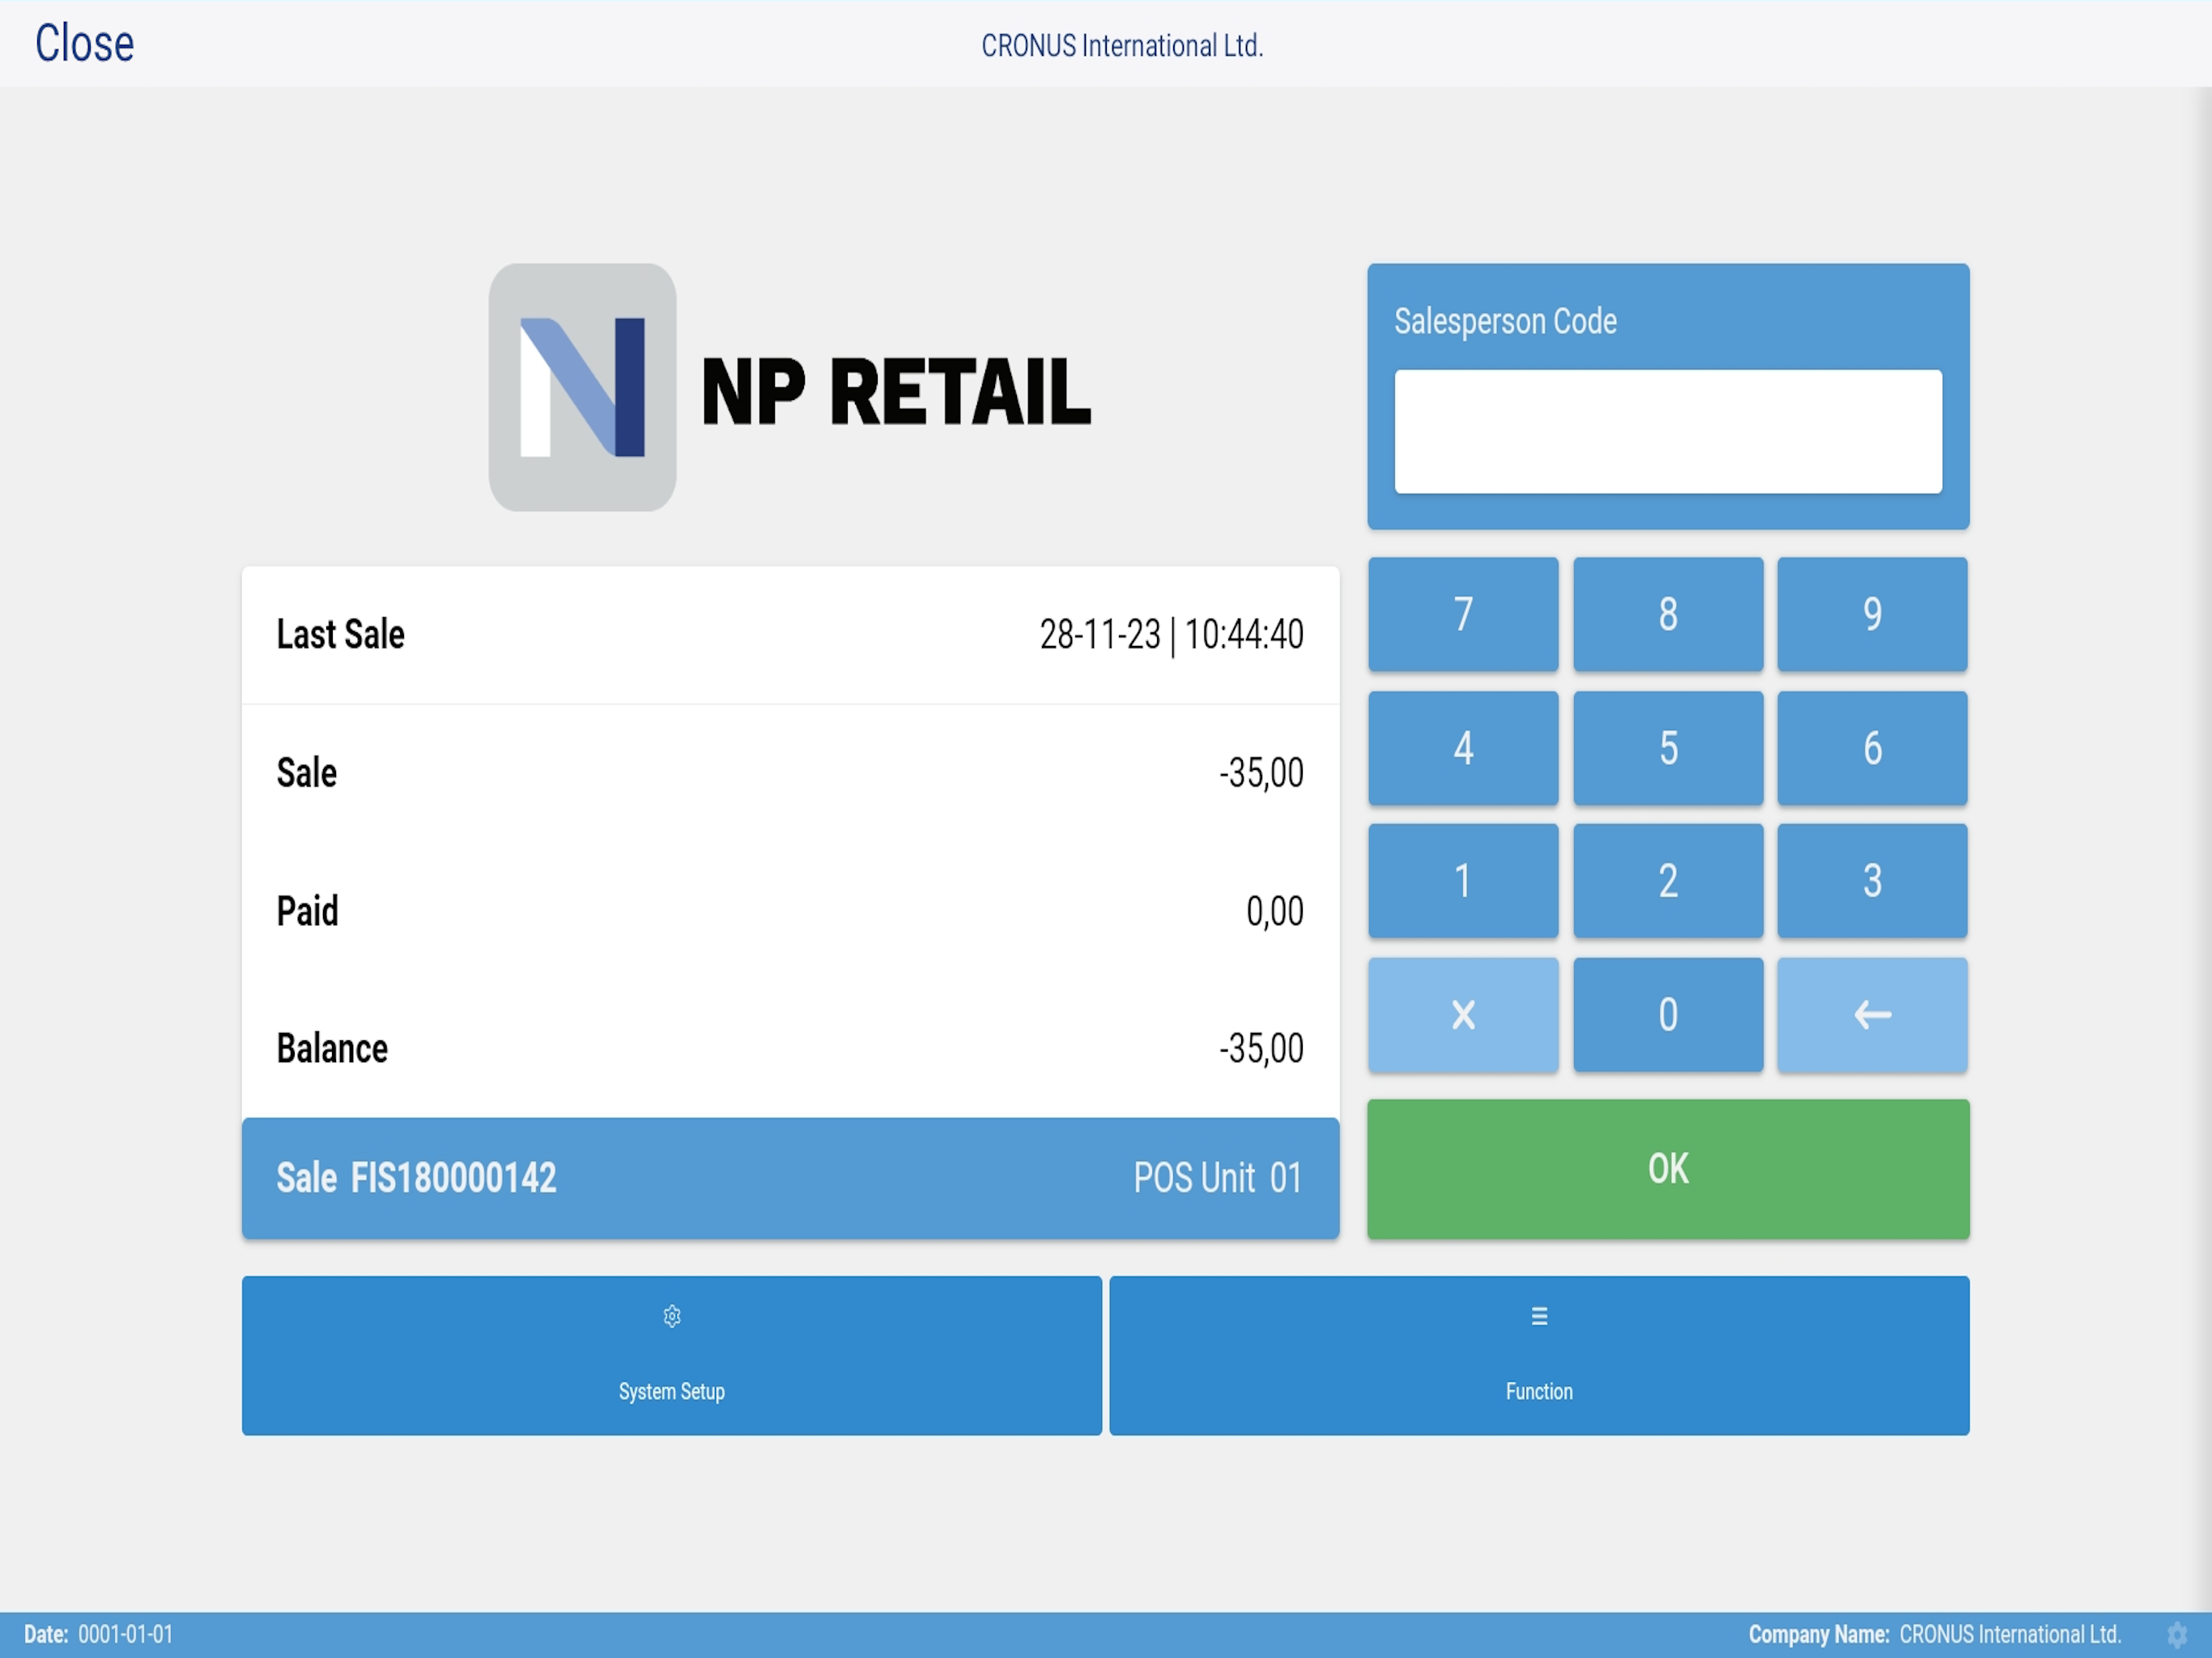Click the Last Sale header row
This screenshot has height=1658, width=2212.
coord(790,635)
